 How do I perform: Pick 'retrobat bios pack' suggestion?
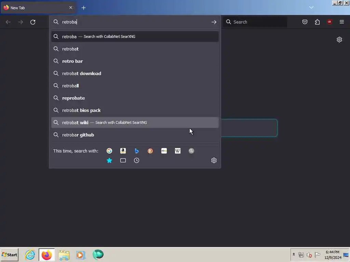pos(135,110)
